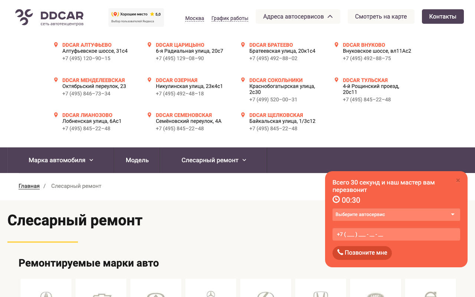
Task: Click the map pin next to DDCAR ТУЛЬСКАЯ
Action: [337, 80]
